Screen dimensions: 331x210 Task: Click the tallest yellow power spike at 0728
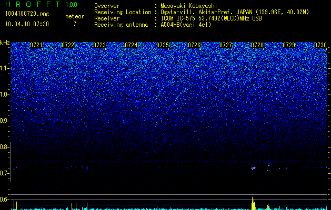click(x=253, y=203)
